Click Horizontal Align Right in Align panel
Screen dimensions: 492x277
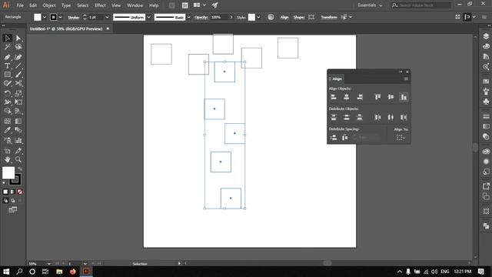(x=360, y=97)
